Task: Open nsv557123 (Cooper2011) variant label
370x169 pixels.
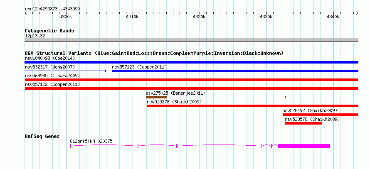Action: (x=139, y=67)
